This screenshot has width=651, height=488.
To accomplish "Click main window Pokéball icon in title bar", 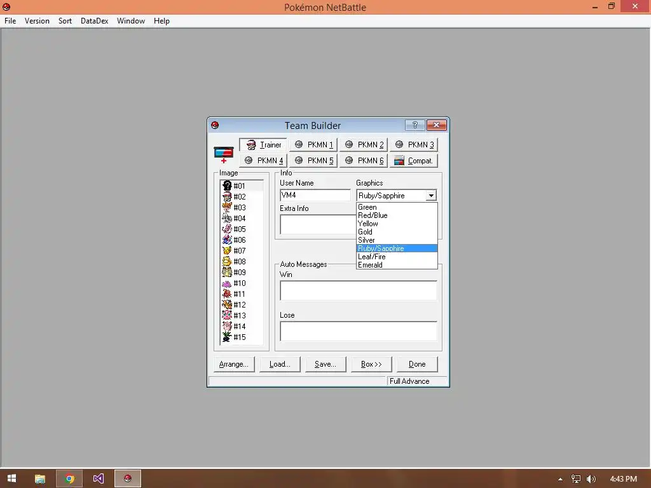I will pos(6,6).
